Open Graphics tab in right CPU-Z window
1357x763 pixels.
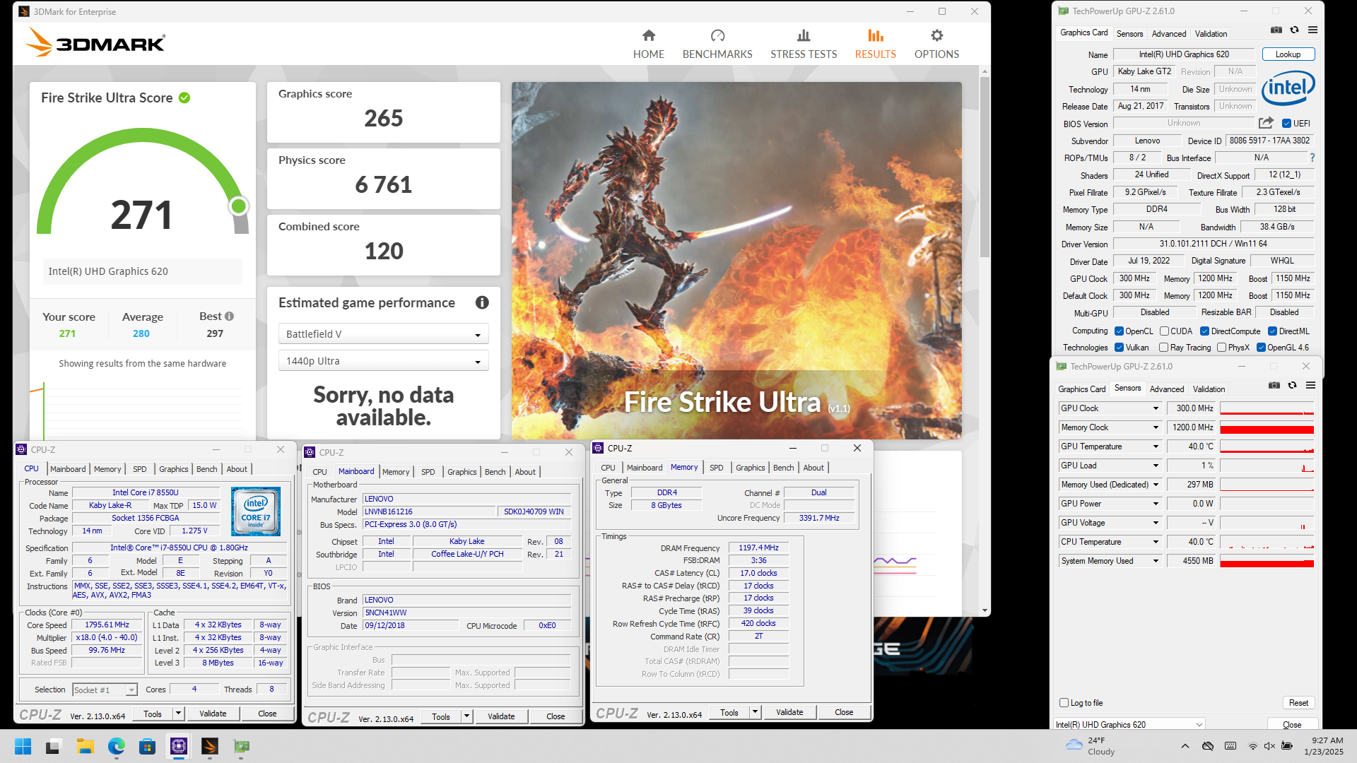[x=750, y=467]
